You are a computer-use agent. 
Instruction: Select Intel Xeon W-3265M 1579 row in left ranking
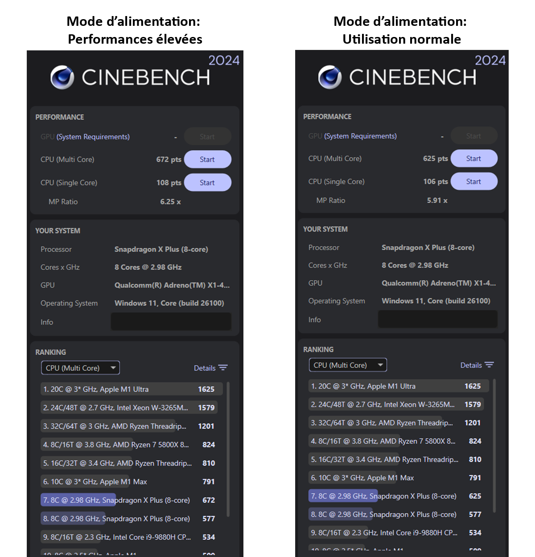point(130,407)
